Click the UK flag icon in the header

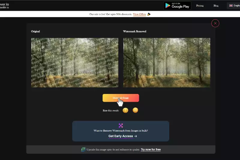pyautogui.click(x=231, y=5)
